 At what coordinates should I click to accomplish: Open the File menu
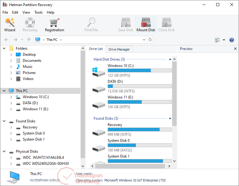tap(5, 12)
